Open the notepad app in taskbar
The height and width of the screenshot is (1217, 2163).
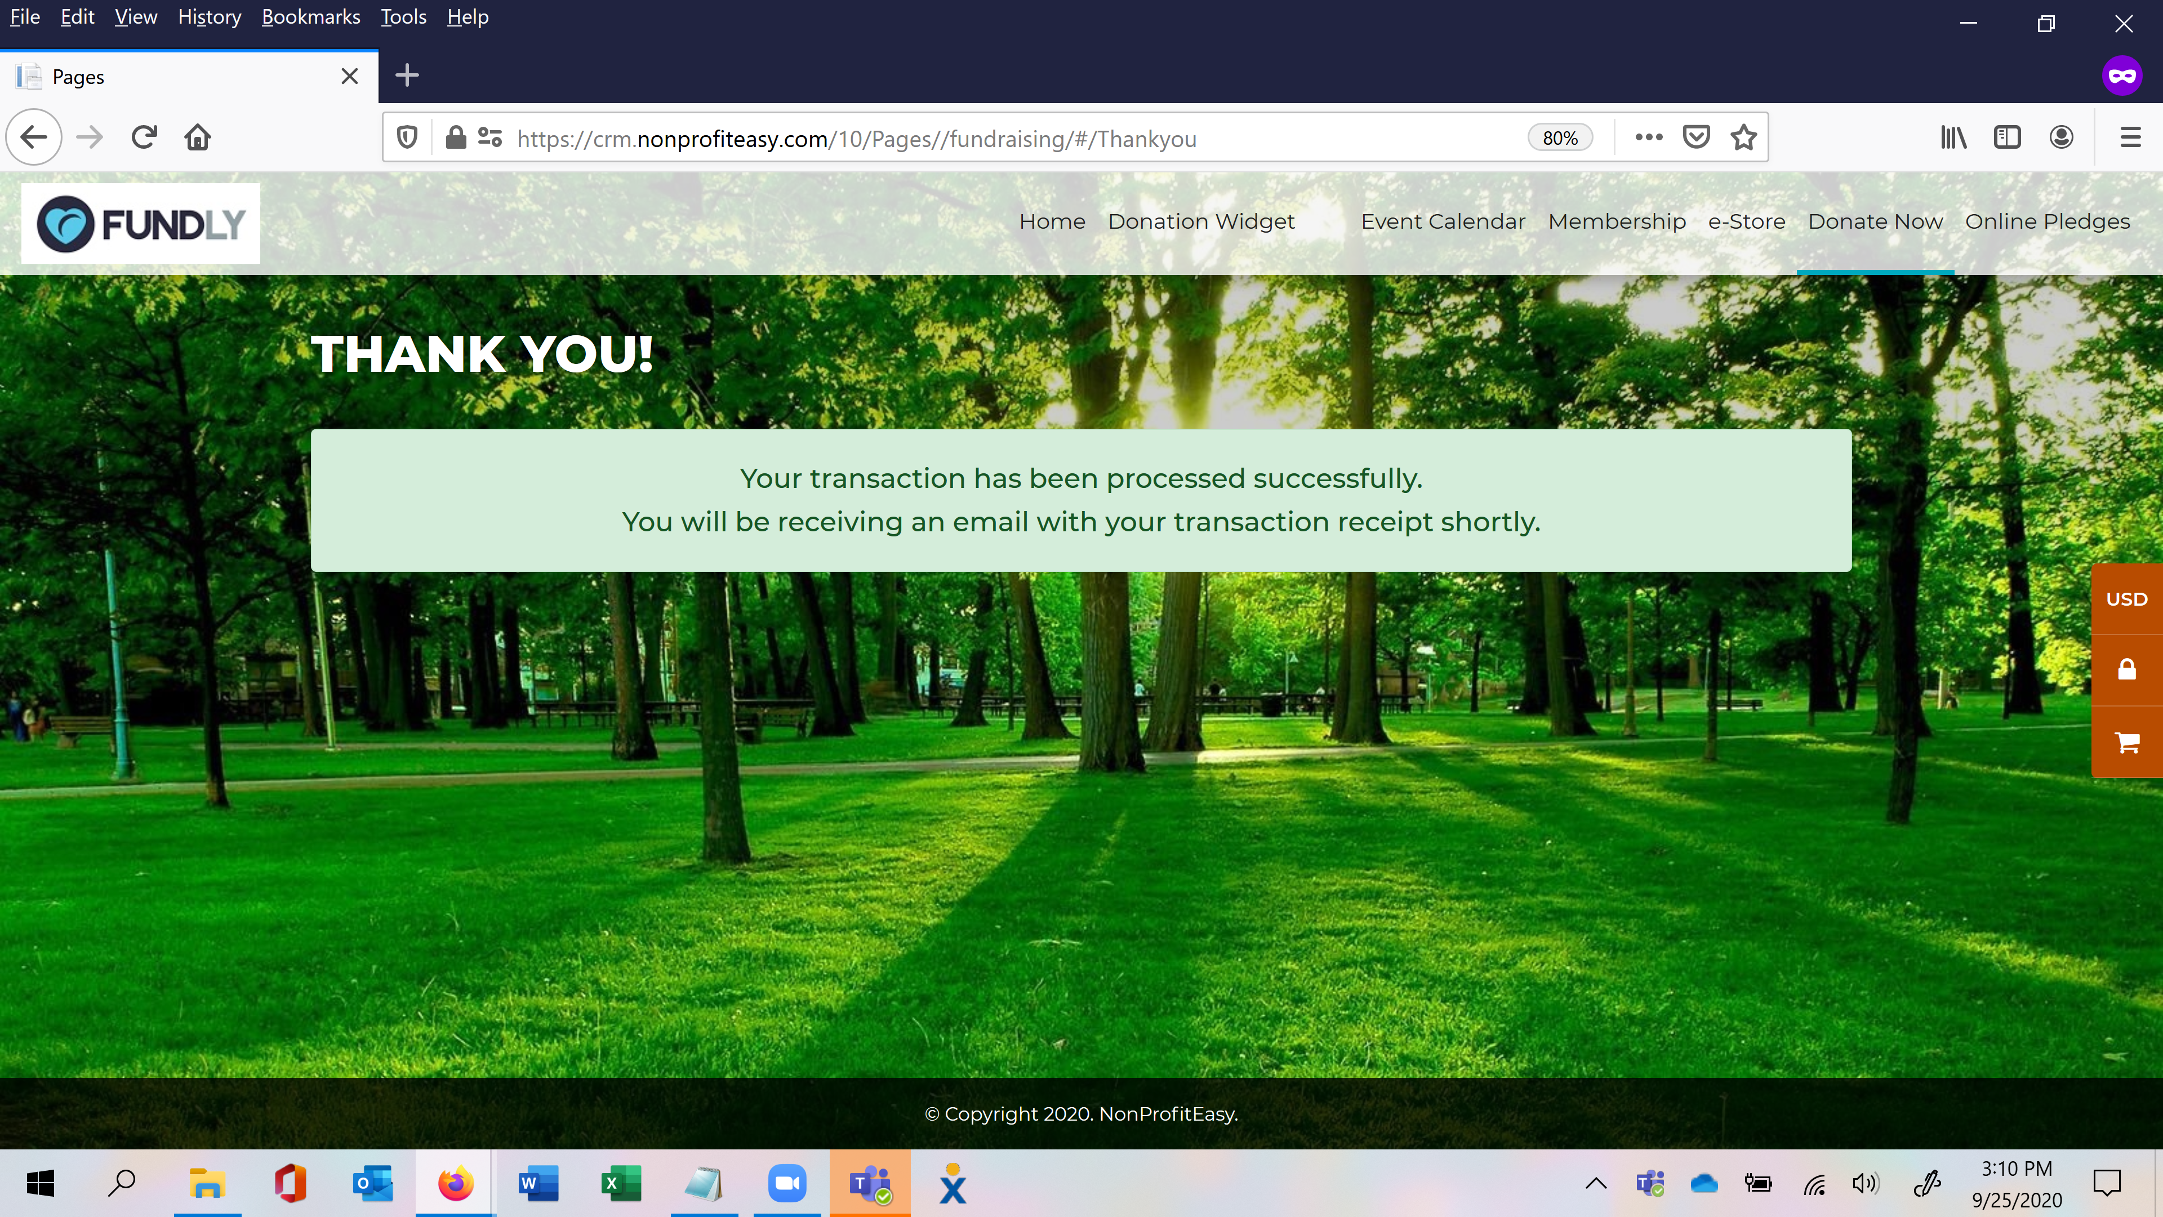(704, 1183)
